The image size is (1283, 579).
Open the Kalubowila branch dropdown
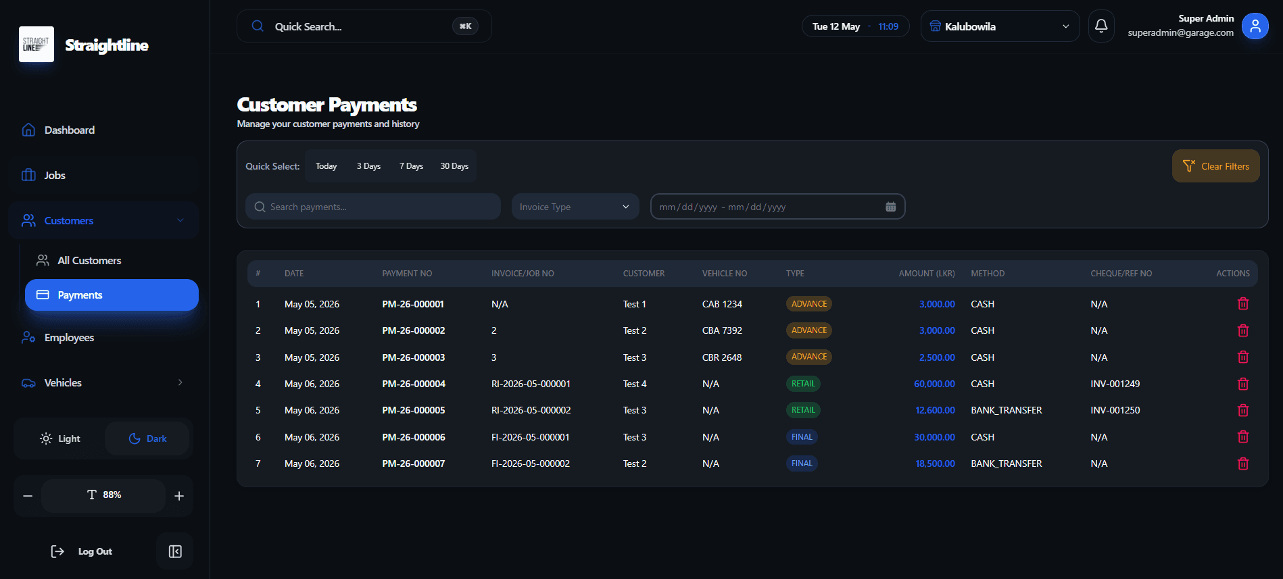pyautogui.click(x=1000, y=26)
